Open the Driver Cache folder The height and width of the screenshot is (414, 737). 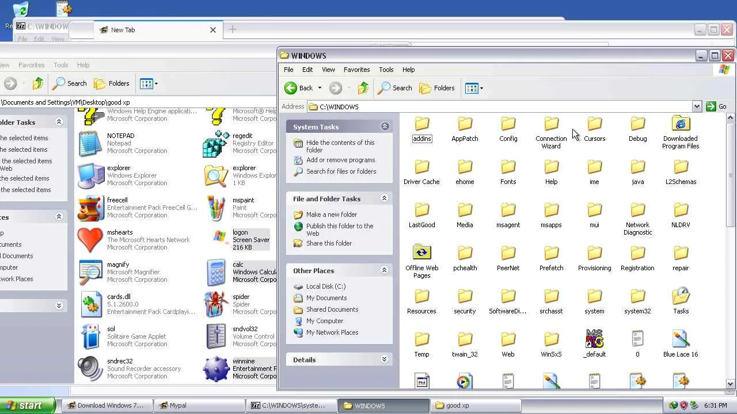pyautogui.click(x=421, y=172)
